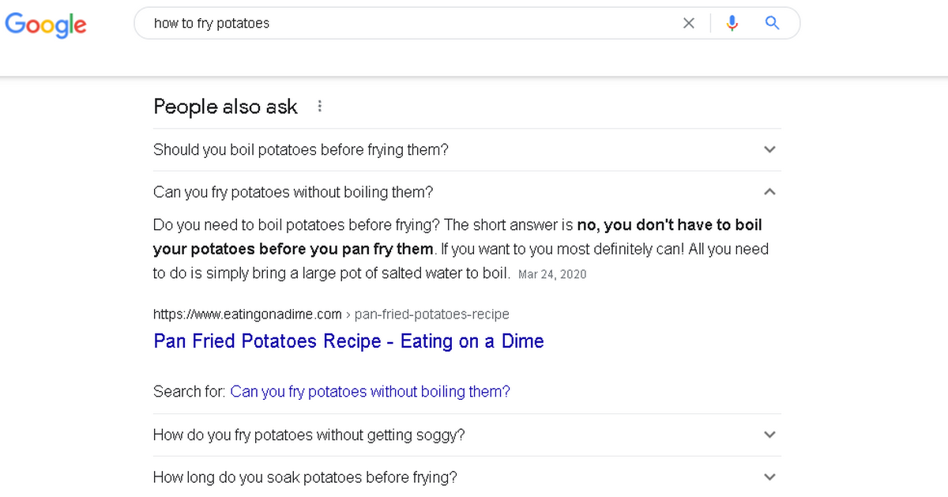Image resolution: width=948 pixels, height=497 pixels.
Task: Select question 'How do you fry potatoes without getting soggy?'
Action: [x=309, y=435]
